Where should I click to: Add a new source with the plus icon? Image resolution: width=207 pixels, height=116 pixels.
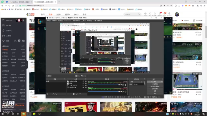click(68, 94)
